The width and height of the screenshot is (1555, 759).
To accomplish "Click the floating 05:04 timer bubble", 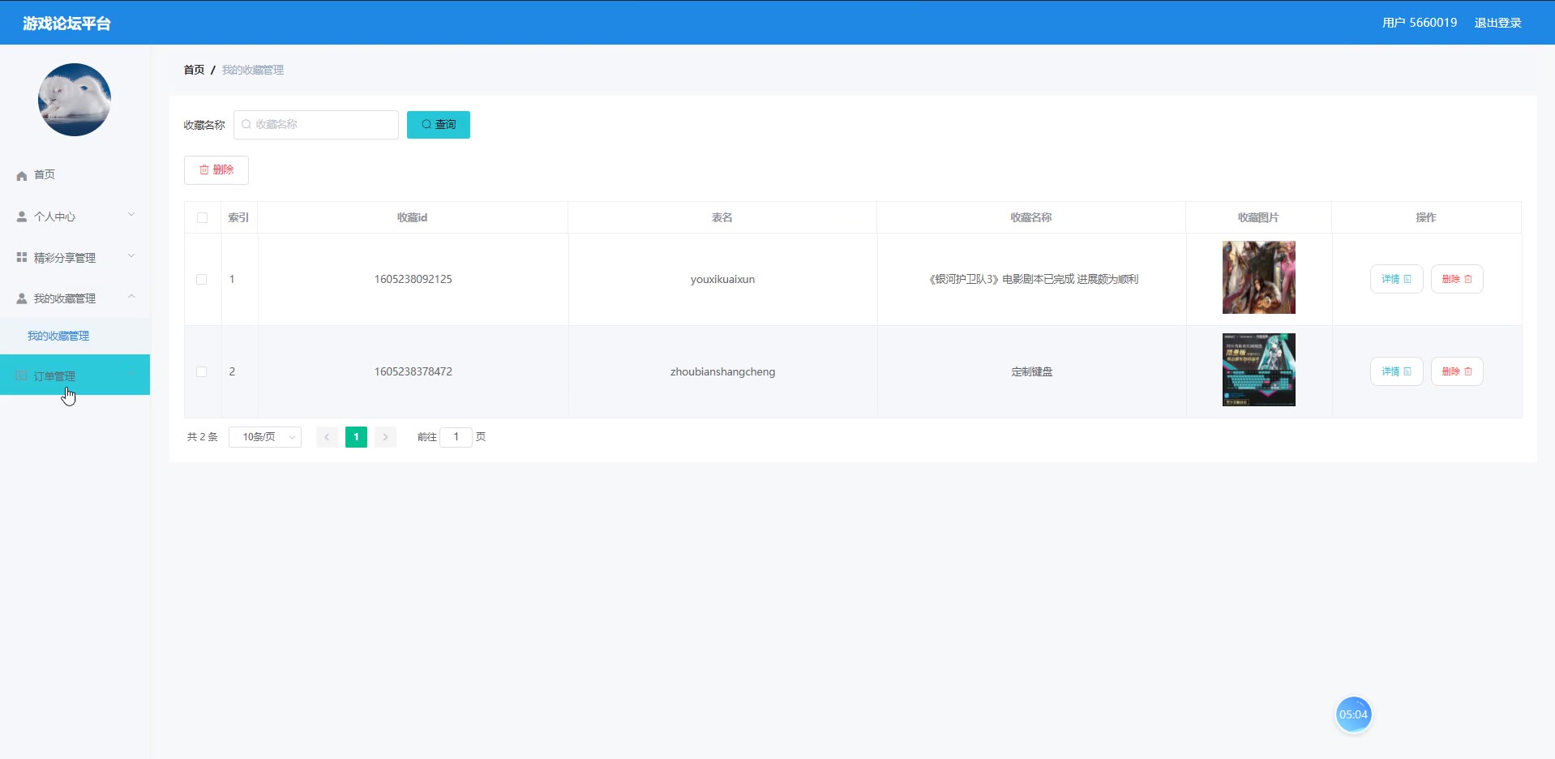I will click(x=1353, y=714).
